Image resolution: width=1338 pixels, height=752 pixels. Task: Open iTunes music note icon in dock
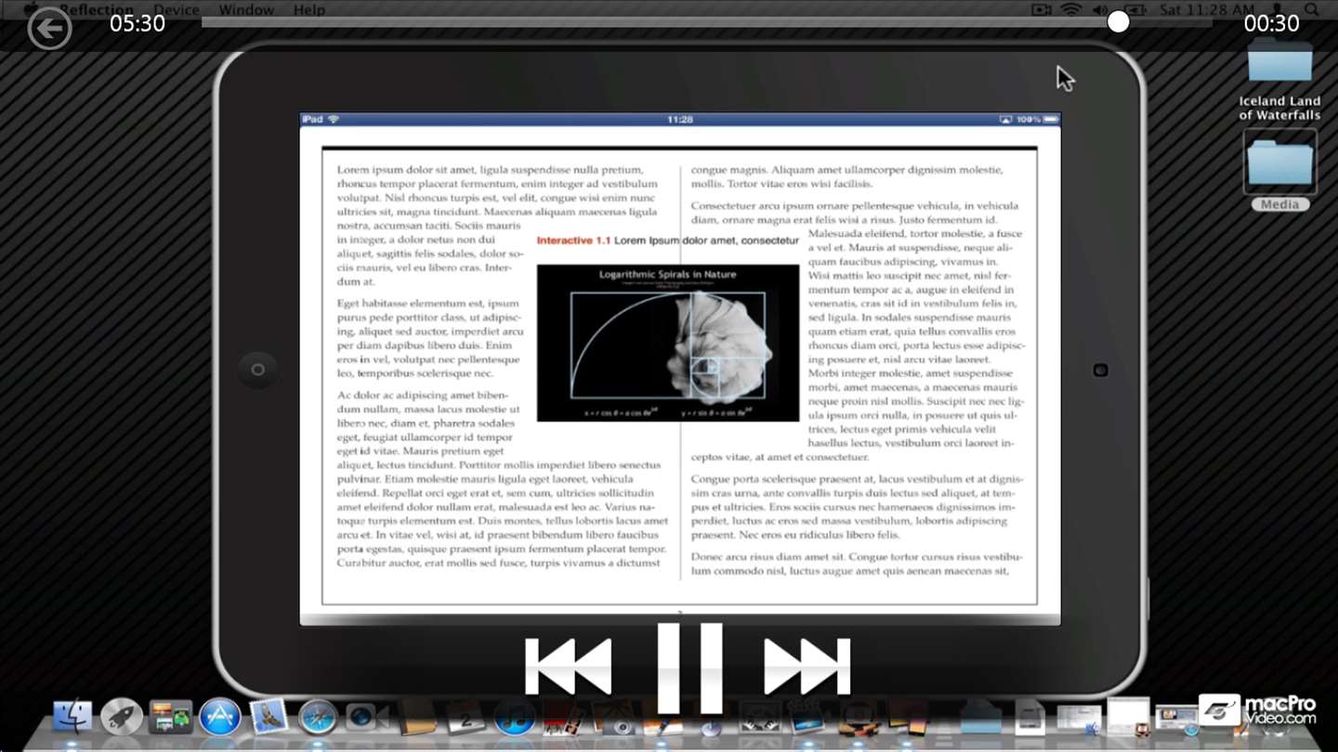pos(515,717)
